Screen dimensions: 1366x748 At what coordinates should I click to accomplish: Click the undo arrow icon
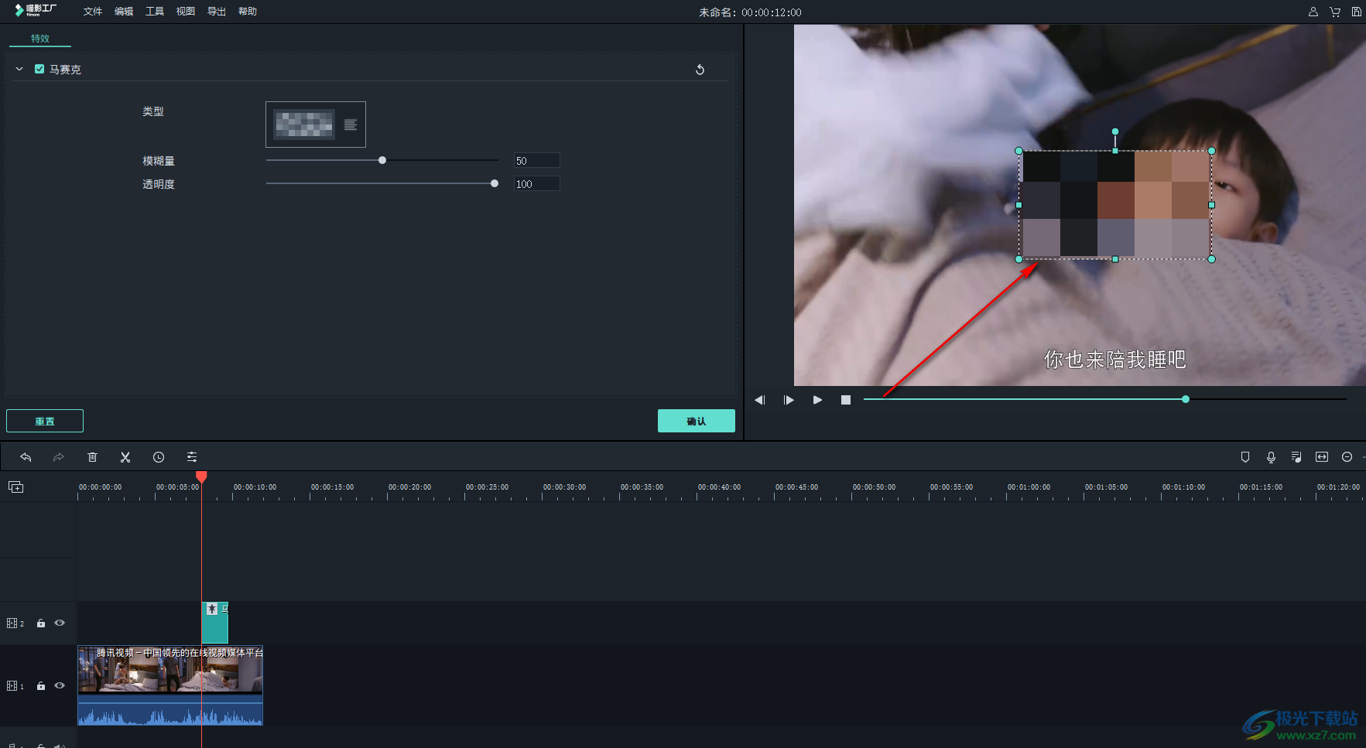(26, 457)
